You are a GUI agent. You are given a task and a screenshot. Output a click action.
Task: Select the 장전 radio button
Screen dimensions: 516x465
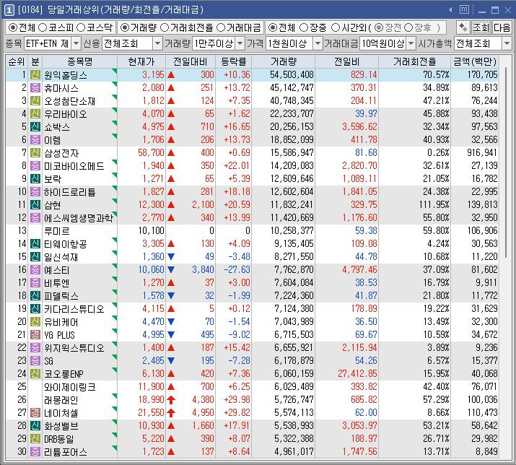tap(379, 27)
